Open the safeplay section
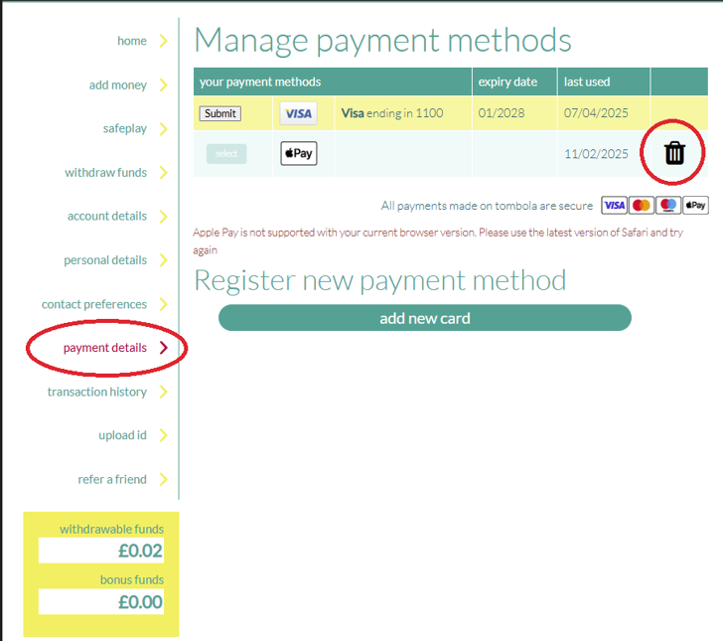 click(x=125, y=129)
